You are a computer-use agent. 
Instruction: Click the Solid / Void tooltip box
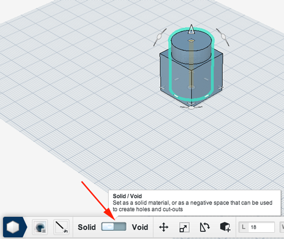[x=194, y=203]
